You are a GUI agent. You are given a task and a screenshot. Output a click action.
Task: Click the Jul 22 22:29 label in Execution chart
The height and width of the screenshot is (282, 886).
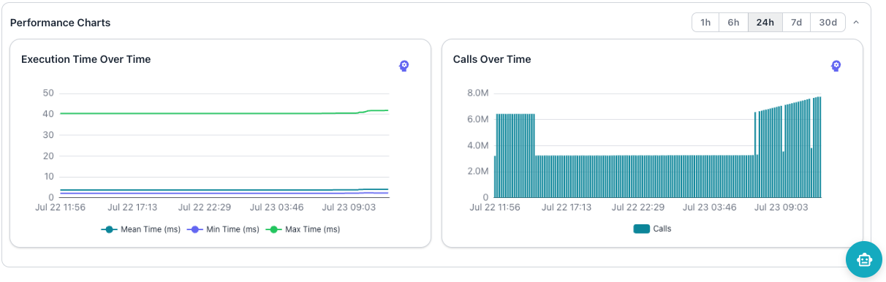pos(205,207)
